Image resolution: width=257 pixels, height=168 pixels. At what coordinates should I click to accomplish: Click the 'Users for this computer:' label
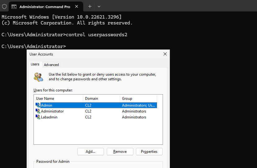(x=53, y=90)
